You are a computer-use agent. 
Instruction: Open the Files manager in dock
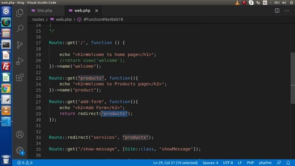(6, 33)
